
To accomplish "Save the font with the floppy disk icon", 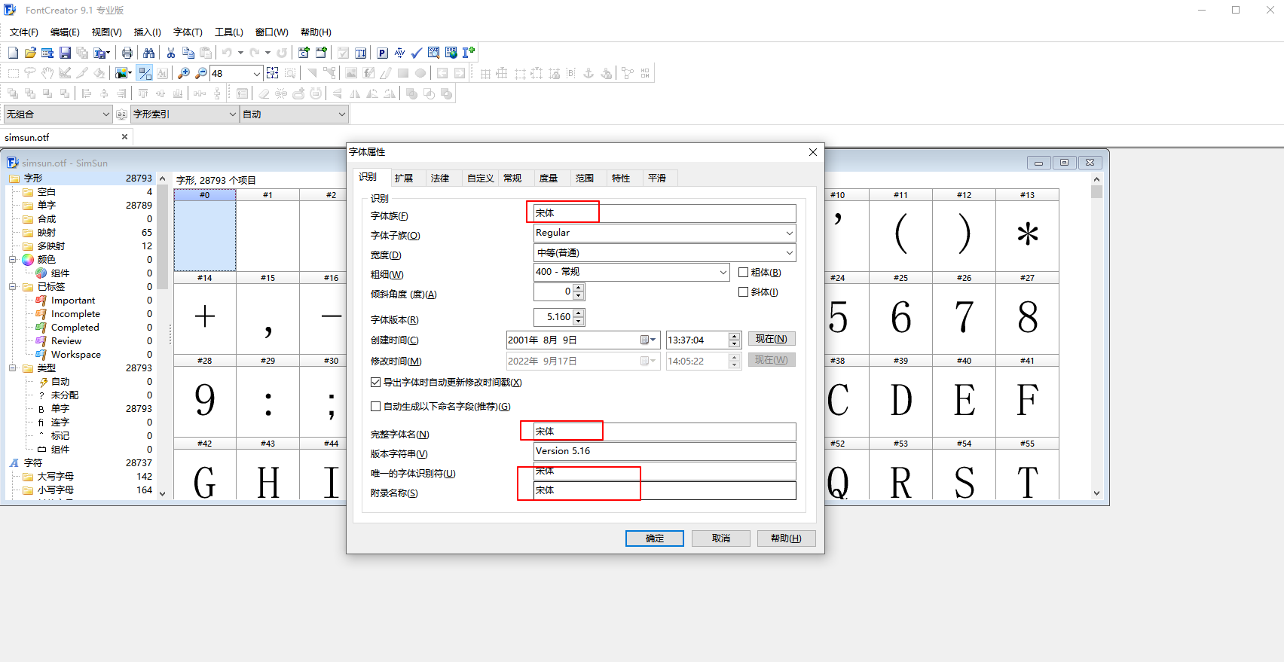I will click(65, 53).
